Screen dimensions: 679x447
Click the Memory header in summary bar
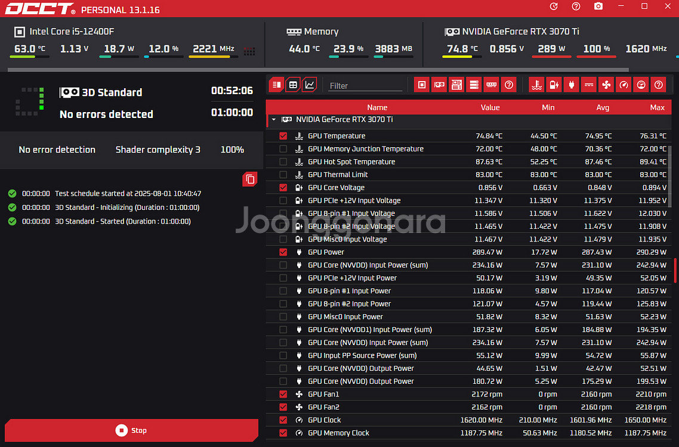point(313,32)
